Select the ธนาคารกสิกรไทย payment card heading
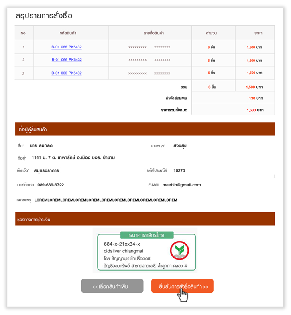The image size is (291, 315). click(147, 235)
